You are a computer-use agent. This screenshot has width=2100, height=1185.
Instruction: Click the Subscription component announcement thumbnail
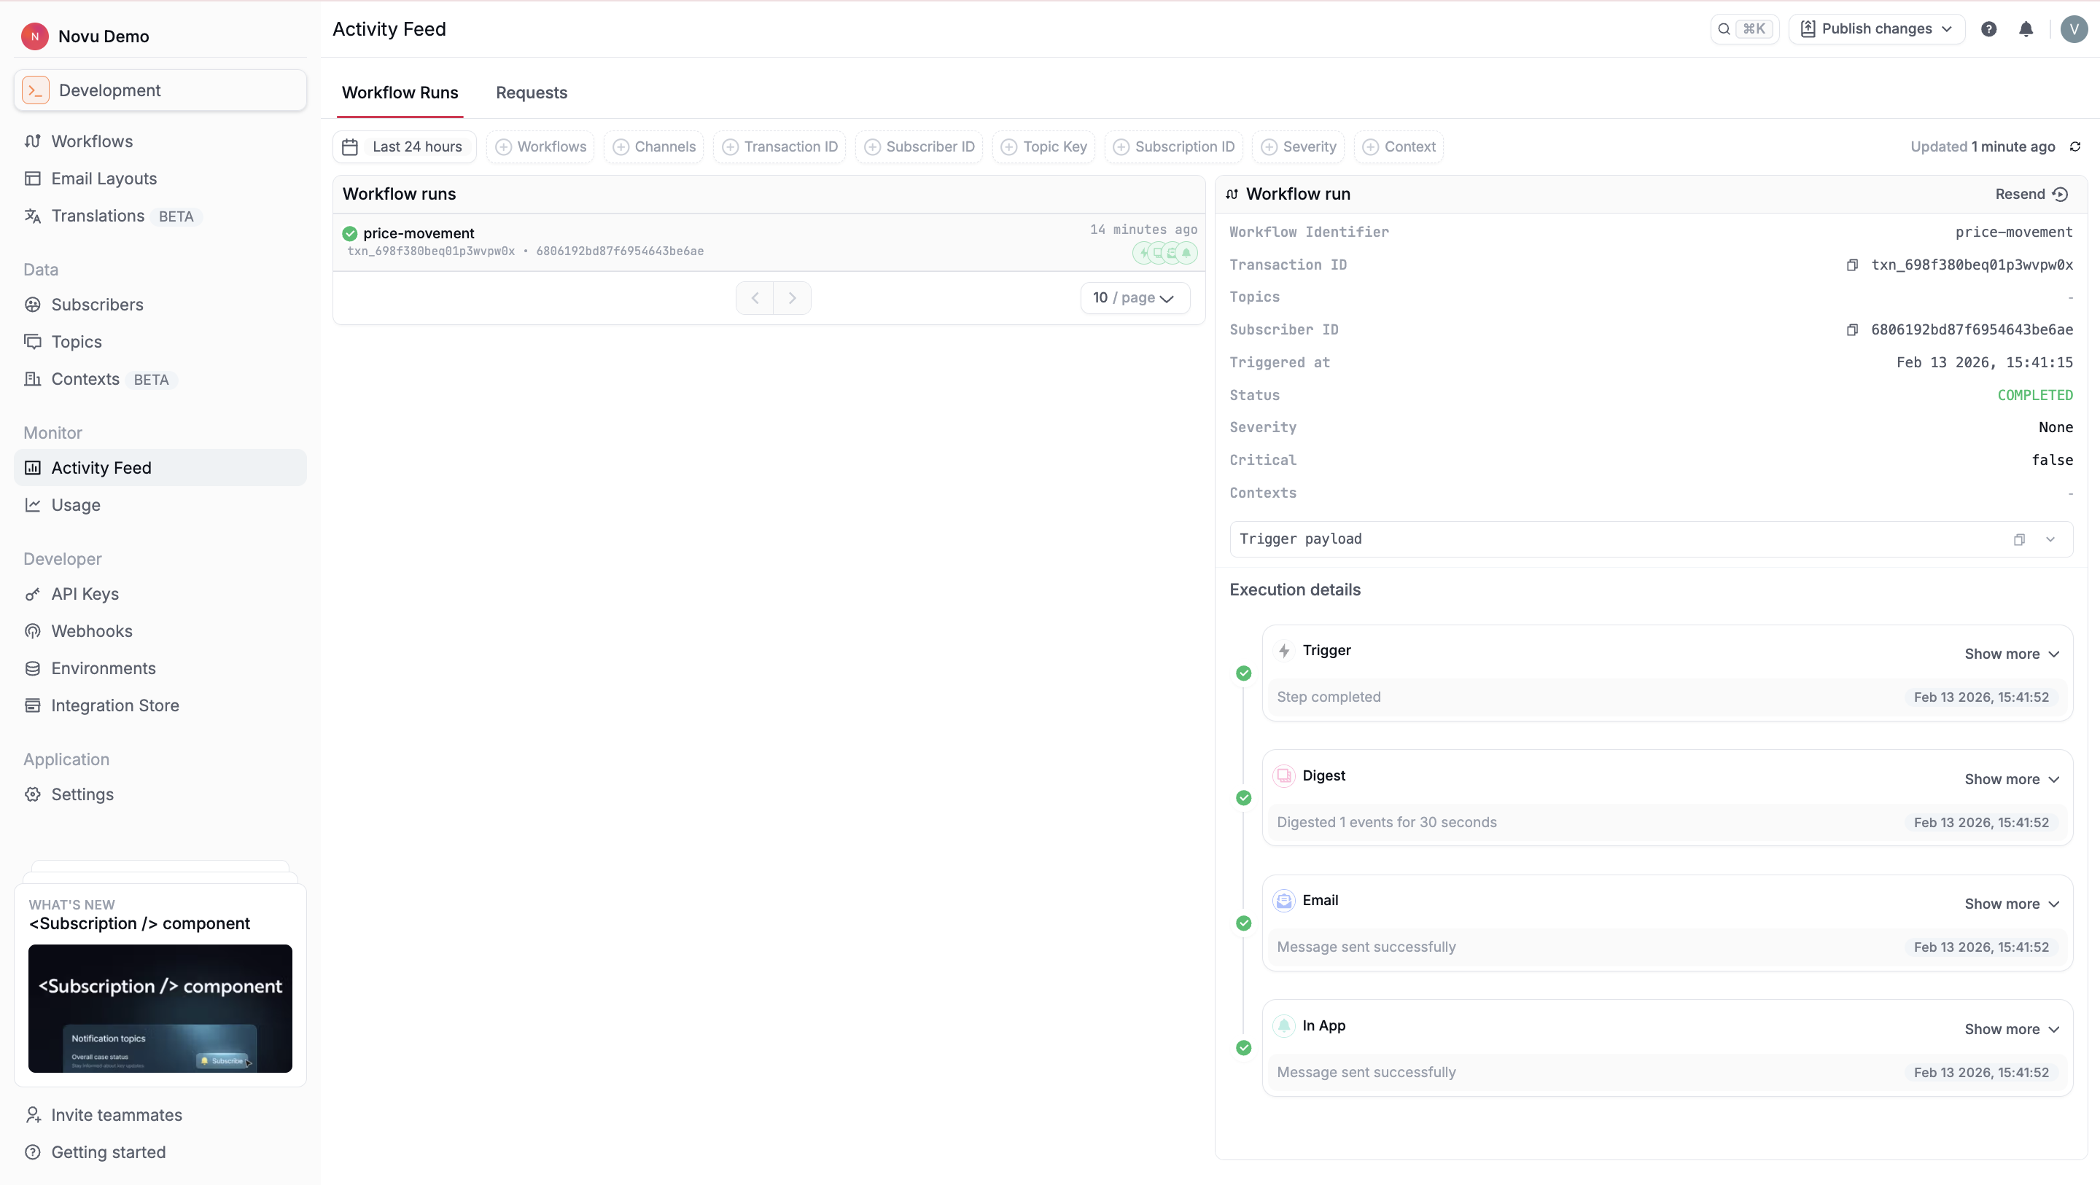(160, 1008)
